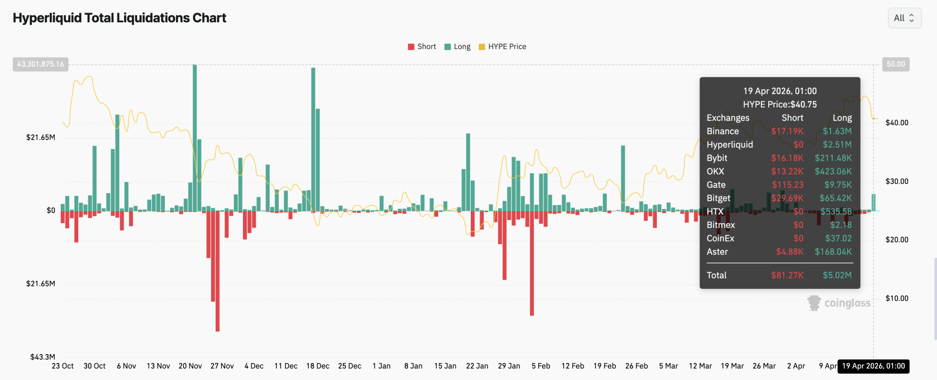The width and height of the screenshot is (937, 380).
Task: Click the "6 Nov" date on x-axis
Action: (126, 366)
